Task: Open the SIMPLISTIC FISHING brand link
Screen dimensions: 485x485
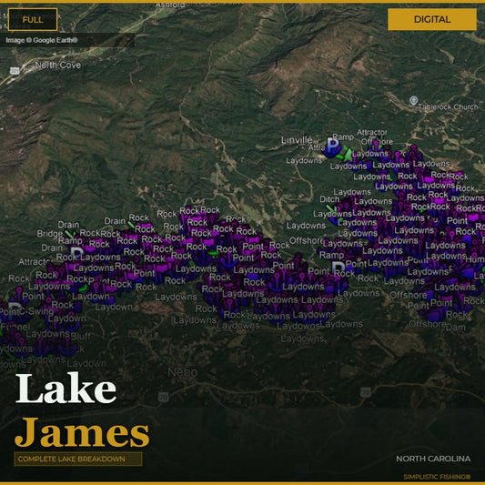Action: click(x=437, y=477)
